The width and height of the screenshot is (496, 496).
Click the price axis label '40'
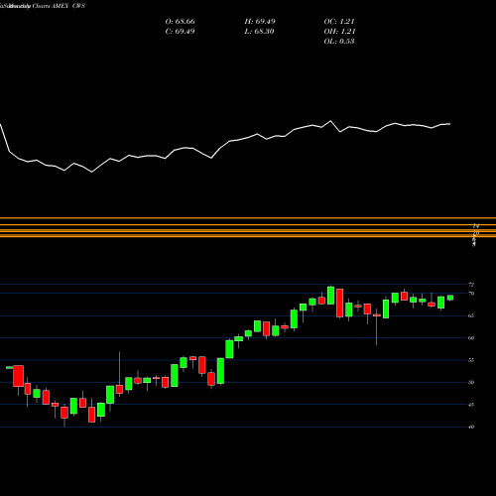coord(471,427)
